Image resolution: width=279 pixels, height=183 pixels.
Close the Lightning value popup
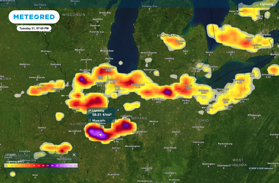[118, 110]
